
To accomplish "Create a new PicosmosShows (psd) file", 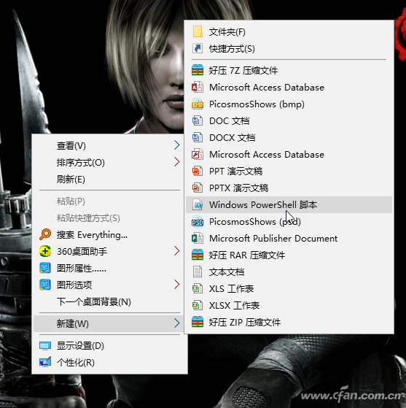I will coord(289,221).
